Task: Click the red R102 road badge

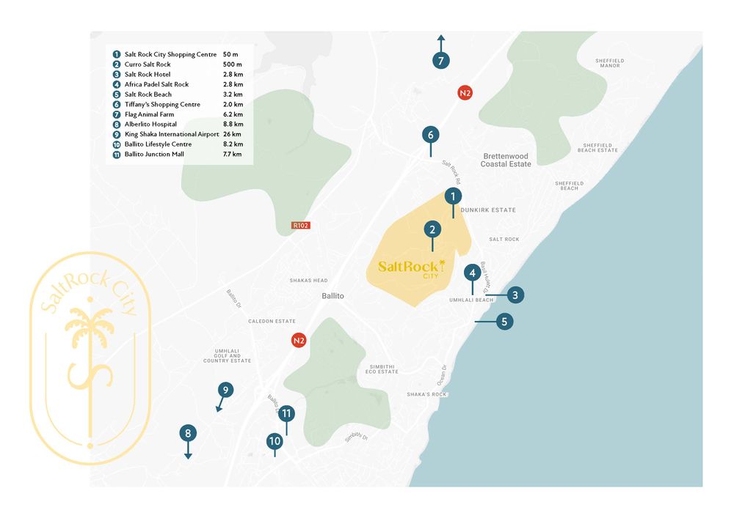Action: pos(301,226)
